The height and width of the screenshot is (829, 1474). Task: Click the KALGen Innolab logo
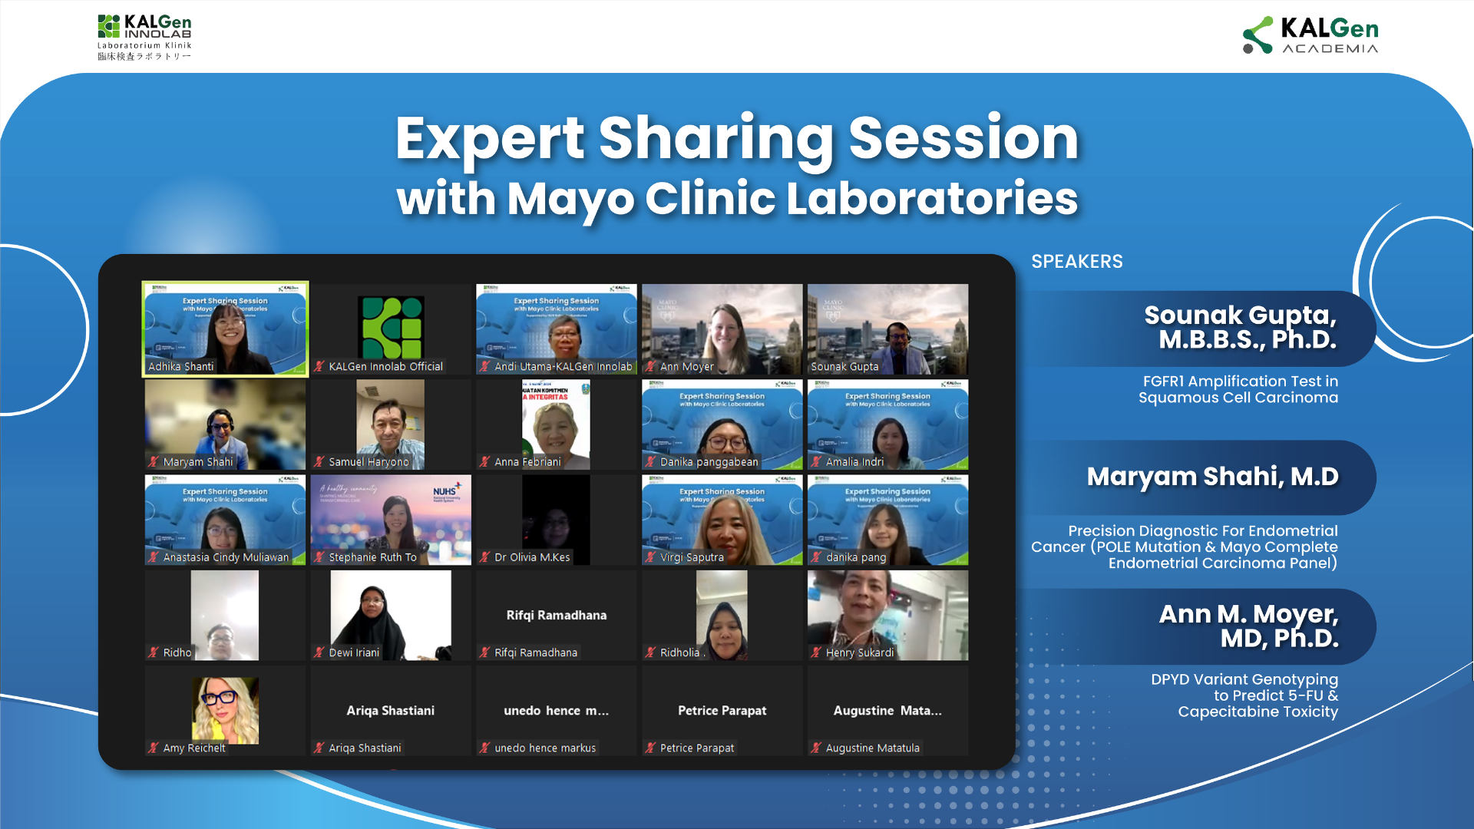(144, 37)
